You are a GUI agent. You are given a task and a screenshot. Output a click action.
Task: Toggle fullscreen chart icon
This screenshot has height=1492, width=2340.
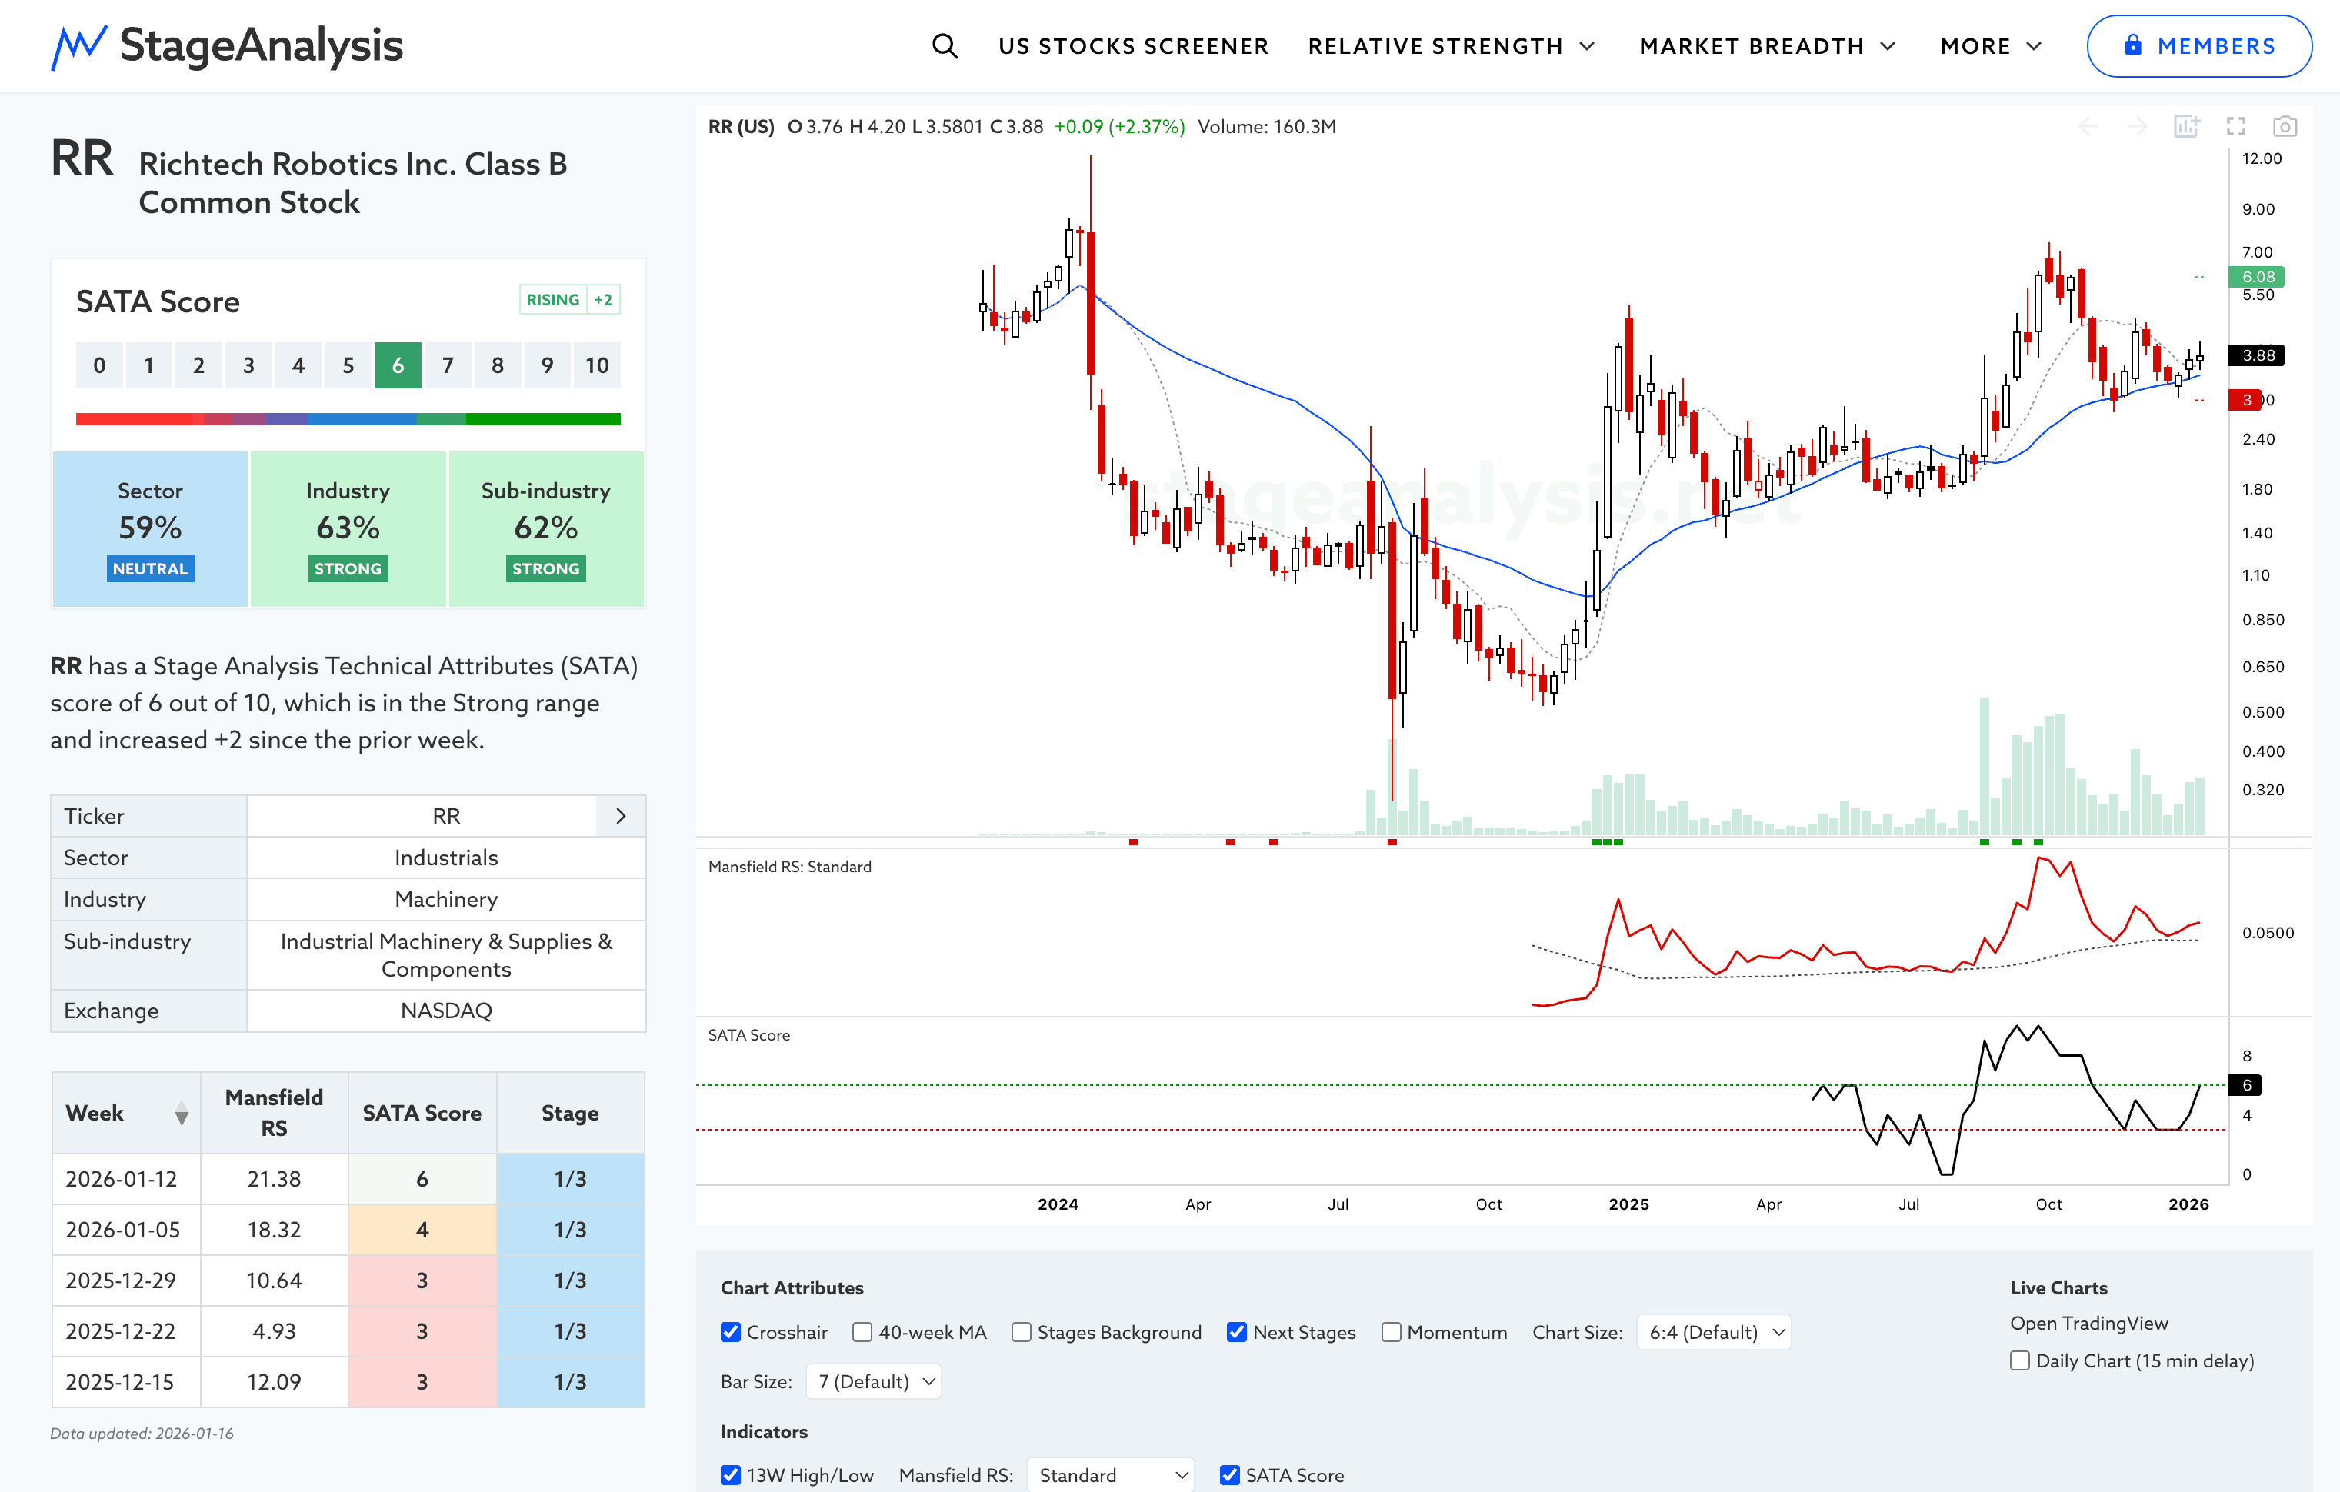[x=2236, y=126]
